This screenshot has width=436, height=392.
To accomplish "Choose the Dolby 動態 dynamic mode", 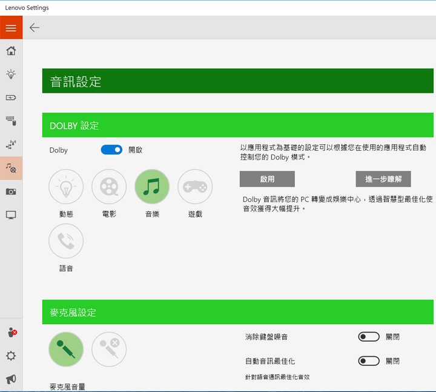I will pos(66,187).
